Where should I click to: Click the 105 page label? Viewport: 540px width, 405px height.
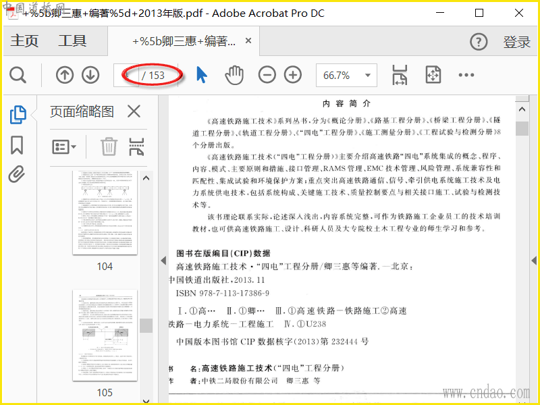(x=105, y=393)
